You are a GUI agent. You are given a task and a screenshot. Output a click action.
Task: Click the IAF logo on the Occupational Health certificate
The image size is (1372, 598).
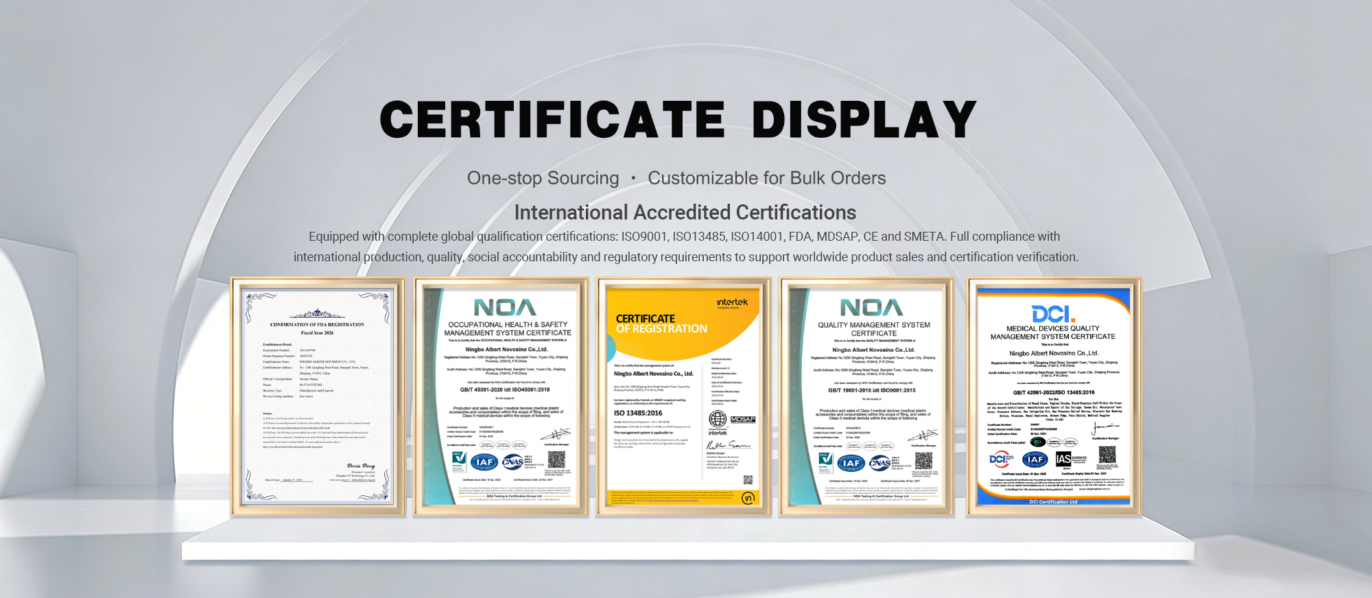click(484, 462)
